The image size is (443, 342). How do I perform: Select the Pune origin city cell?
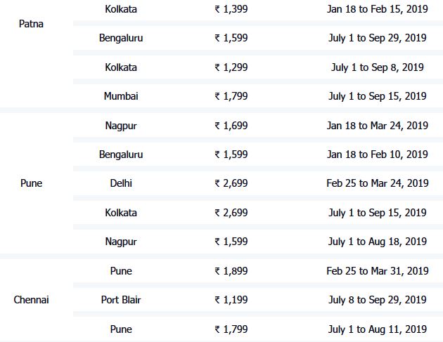click(31, 183)
